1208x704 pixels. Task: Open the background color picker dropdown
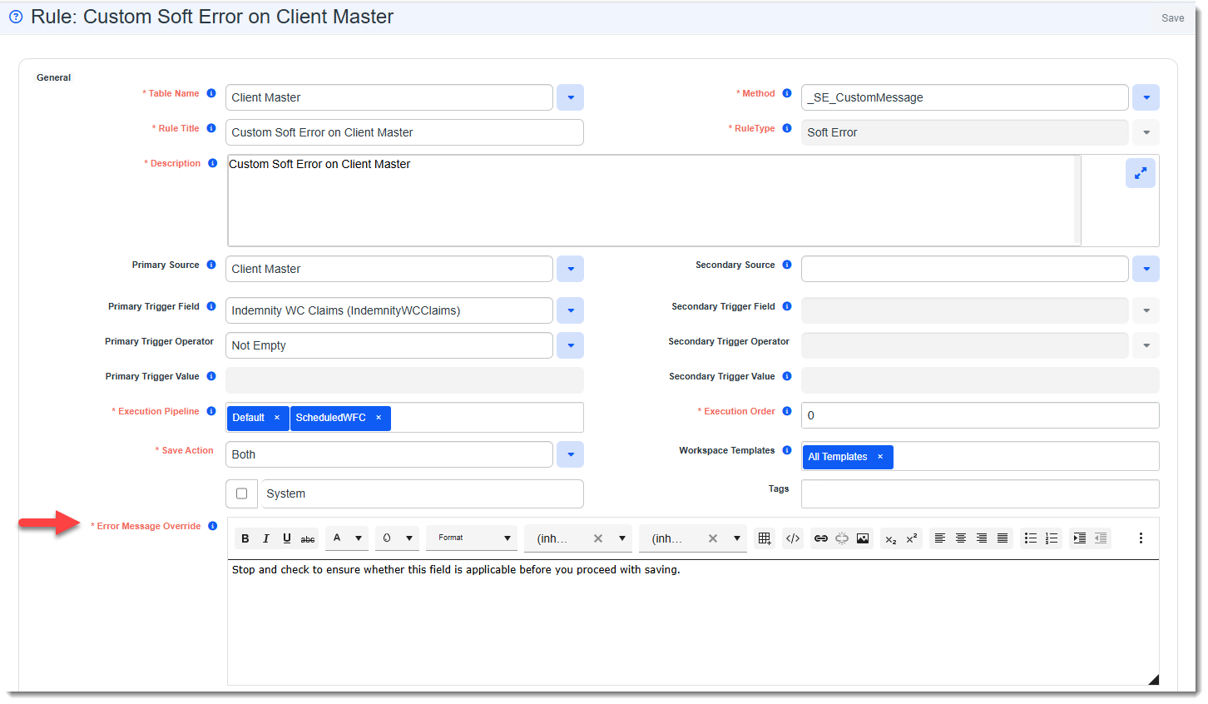click(409, 538)
